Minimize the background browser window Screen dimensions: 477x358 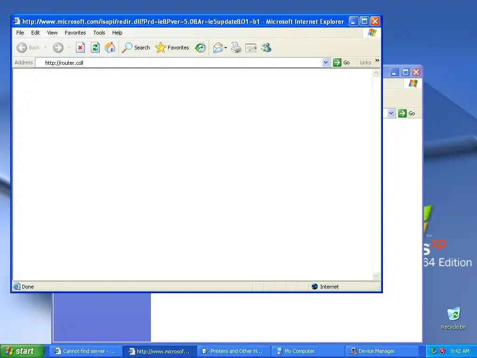coord(395,72)
